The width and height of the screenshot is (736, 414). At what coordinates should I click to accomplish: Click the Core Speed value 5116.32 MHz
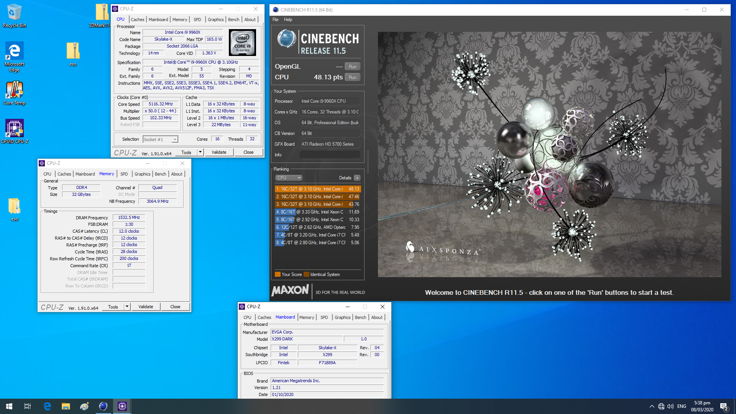(161, 104)
